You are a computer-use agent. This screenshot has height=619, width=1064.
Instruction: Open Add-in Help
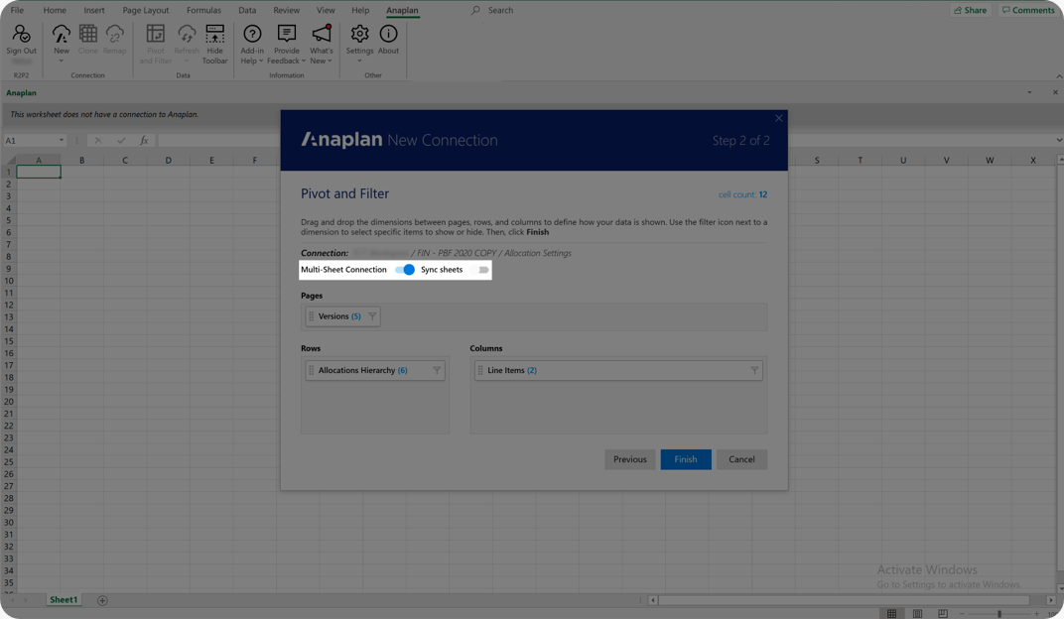[252, 45]
